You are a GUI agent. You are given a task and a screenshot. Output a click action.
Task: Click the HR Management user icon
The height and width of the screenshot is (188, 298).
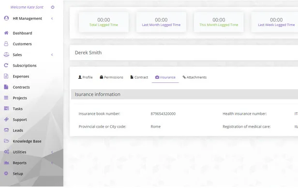6,18
